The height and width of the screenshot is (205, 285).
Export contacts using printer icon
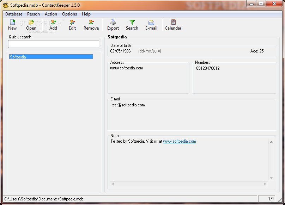pos(113,25)
